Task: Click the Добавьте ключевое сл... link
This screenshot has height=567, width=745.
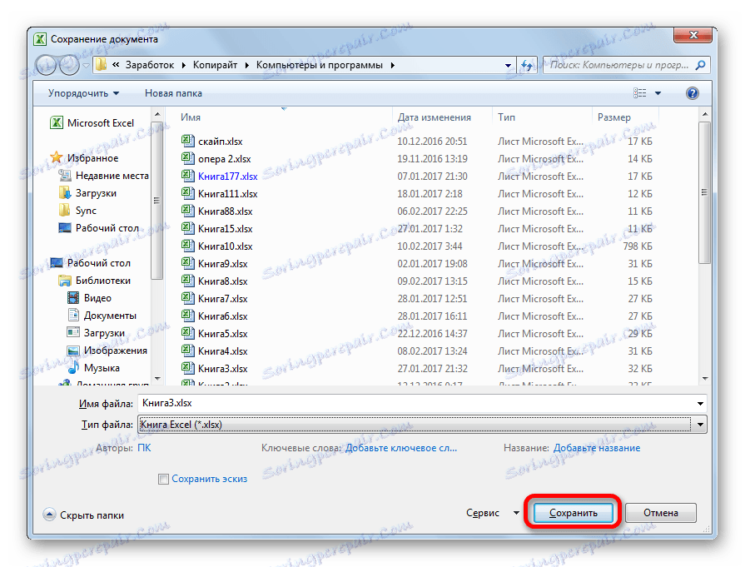Action: 401,448
